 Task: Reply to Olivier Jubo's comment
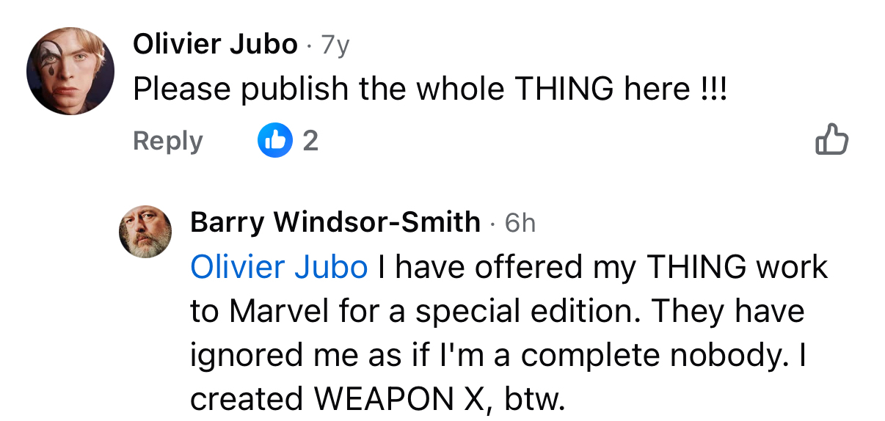[167, 140]
